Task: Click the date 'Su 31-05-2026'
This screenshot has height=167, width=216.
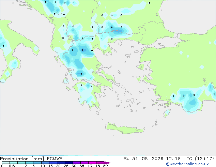Action: [143, 159]
